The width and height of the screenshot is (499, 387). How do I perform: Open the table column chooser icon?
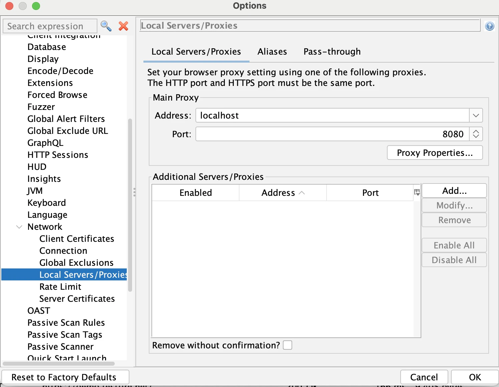[x=417, y=192]
